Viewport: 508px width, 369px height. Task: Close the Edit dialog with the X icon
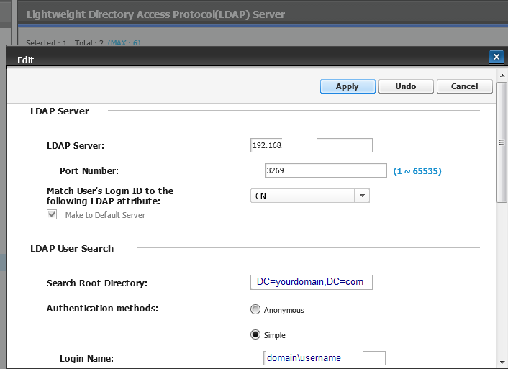click(x=495, y=58)
